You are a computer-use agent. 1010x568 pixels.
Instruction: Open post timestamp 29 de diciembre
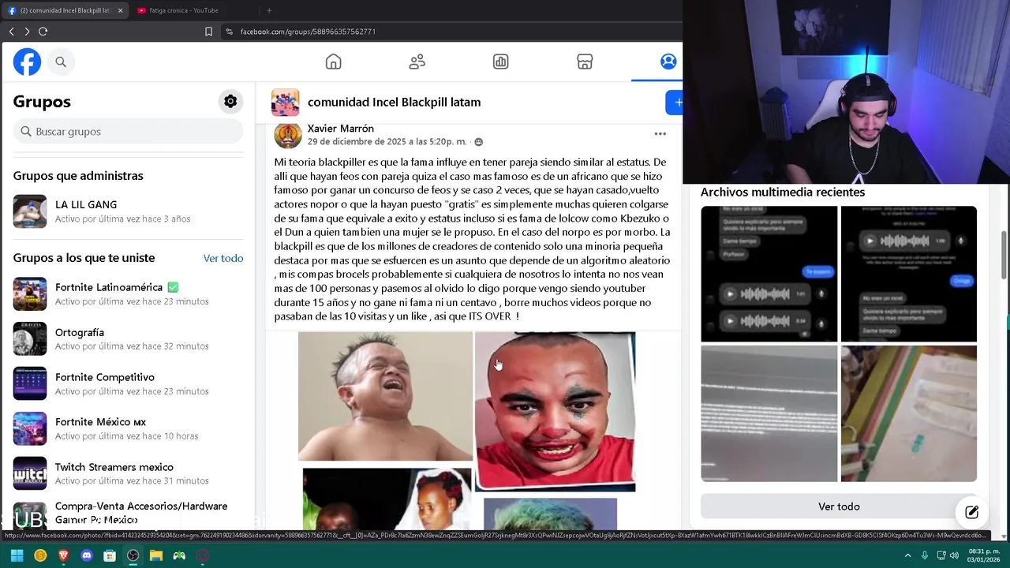coord(387,142)
